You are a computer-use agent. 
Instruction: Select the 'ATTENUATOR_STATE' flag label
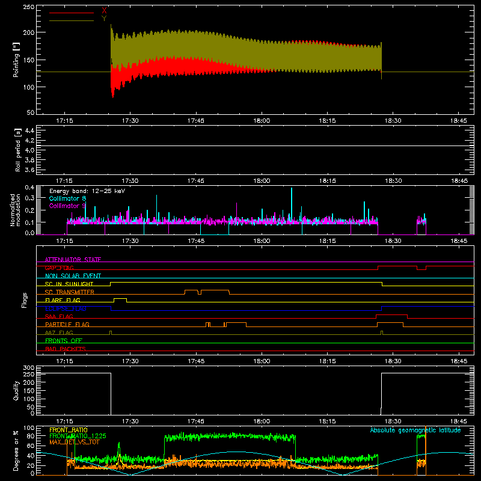point(73,260)
